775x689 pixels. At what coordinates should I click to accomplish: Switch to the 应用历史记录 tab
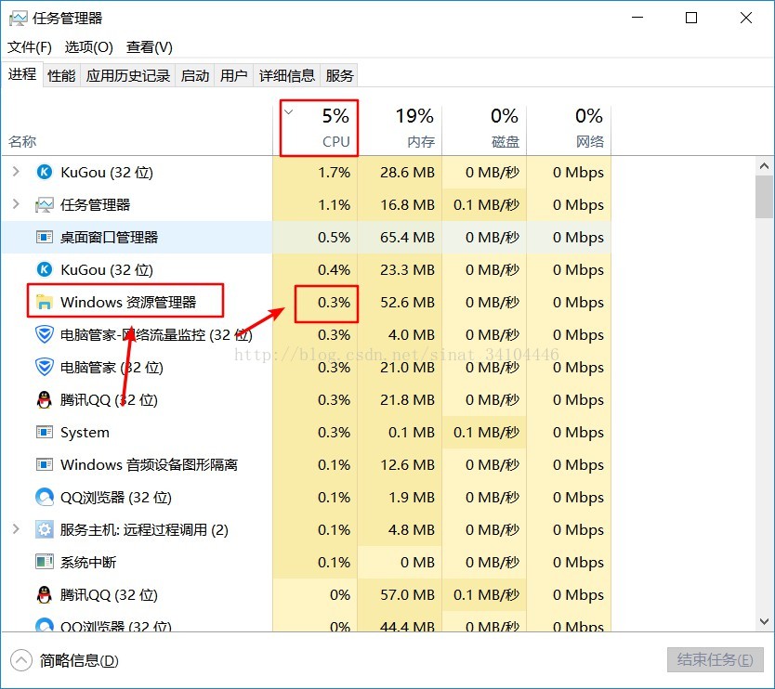pos(128,75)
